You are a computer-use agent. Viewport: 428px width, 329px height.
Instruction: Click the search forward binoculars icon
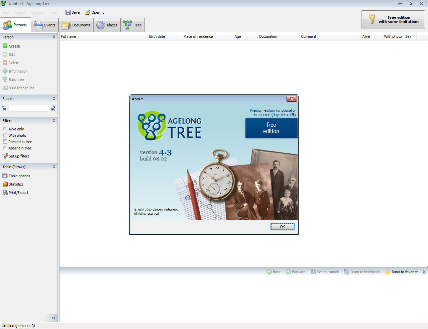53,108
